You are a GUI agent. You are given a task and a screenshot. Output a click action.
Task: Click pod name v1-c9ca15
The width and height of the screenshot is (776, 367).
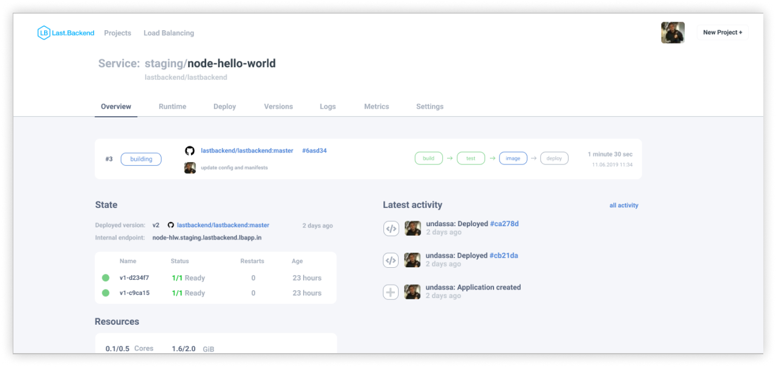pyautogui.click(x=134, y=293)
